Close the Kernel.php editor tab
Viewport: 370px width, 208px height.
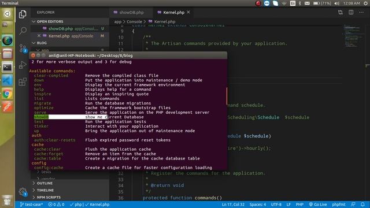pos(188,12)
